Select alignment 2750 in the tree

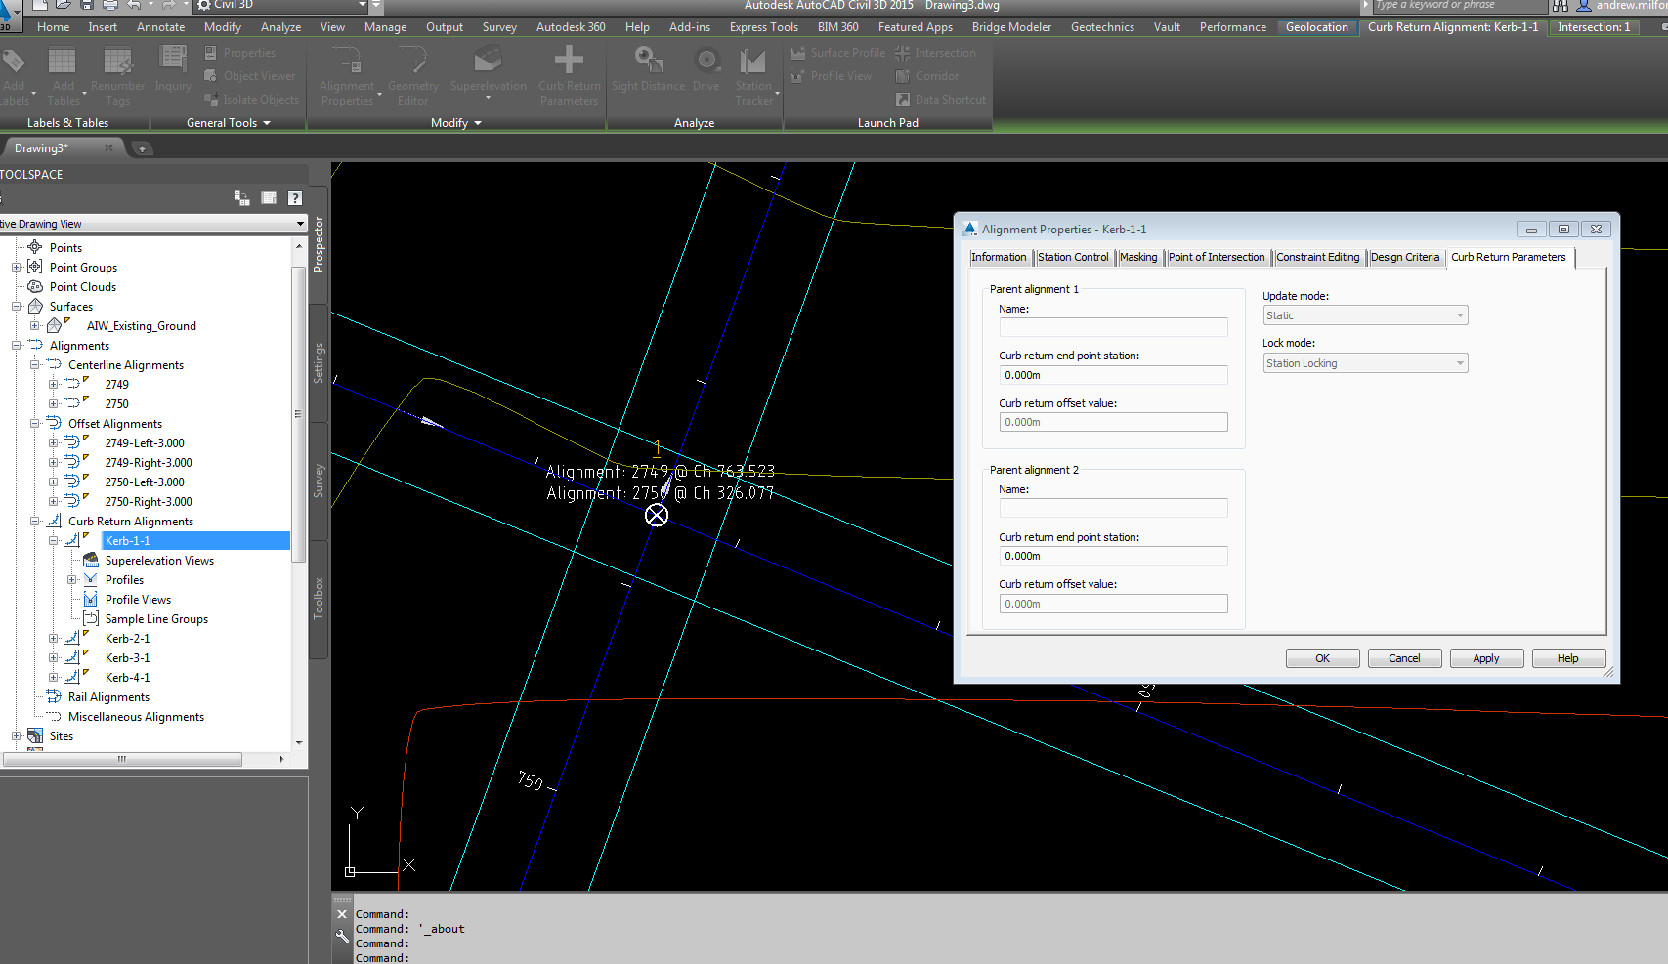[116, 404]
